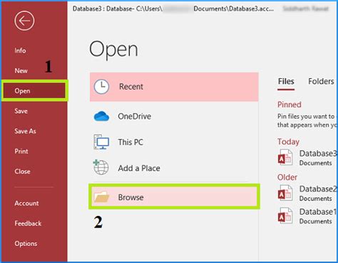Close the database via Close item
This screenshot has height=263, width=338.
point(22,171)
